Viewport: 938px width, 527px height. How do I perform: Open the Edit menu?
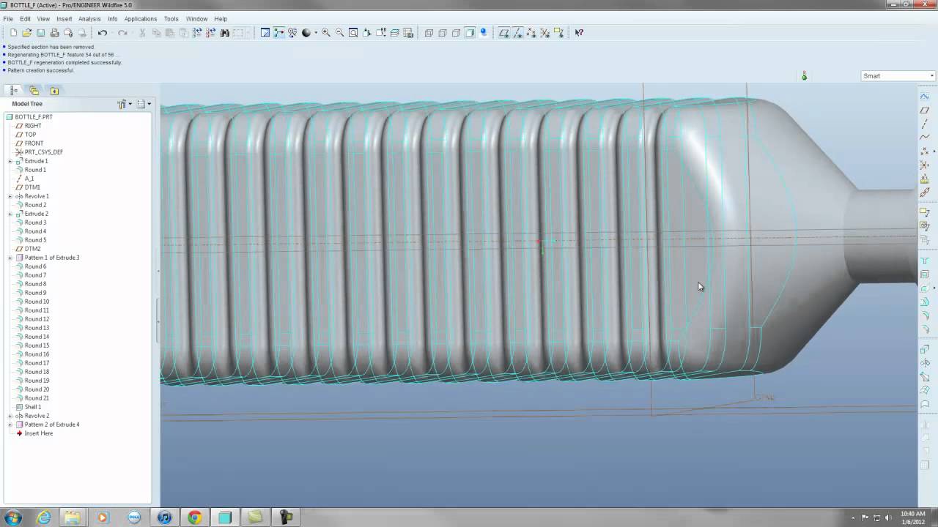(25, 19)
